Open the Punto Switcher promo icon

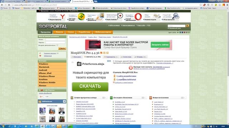[120, 16]
